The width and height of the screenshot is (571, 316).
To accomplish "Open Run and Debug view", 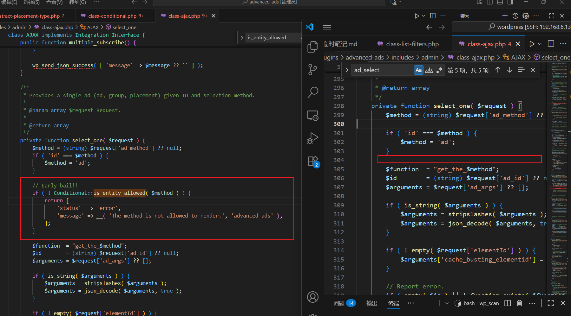I will [x=312, y=138].
